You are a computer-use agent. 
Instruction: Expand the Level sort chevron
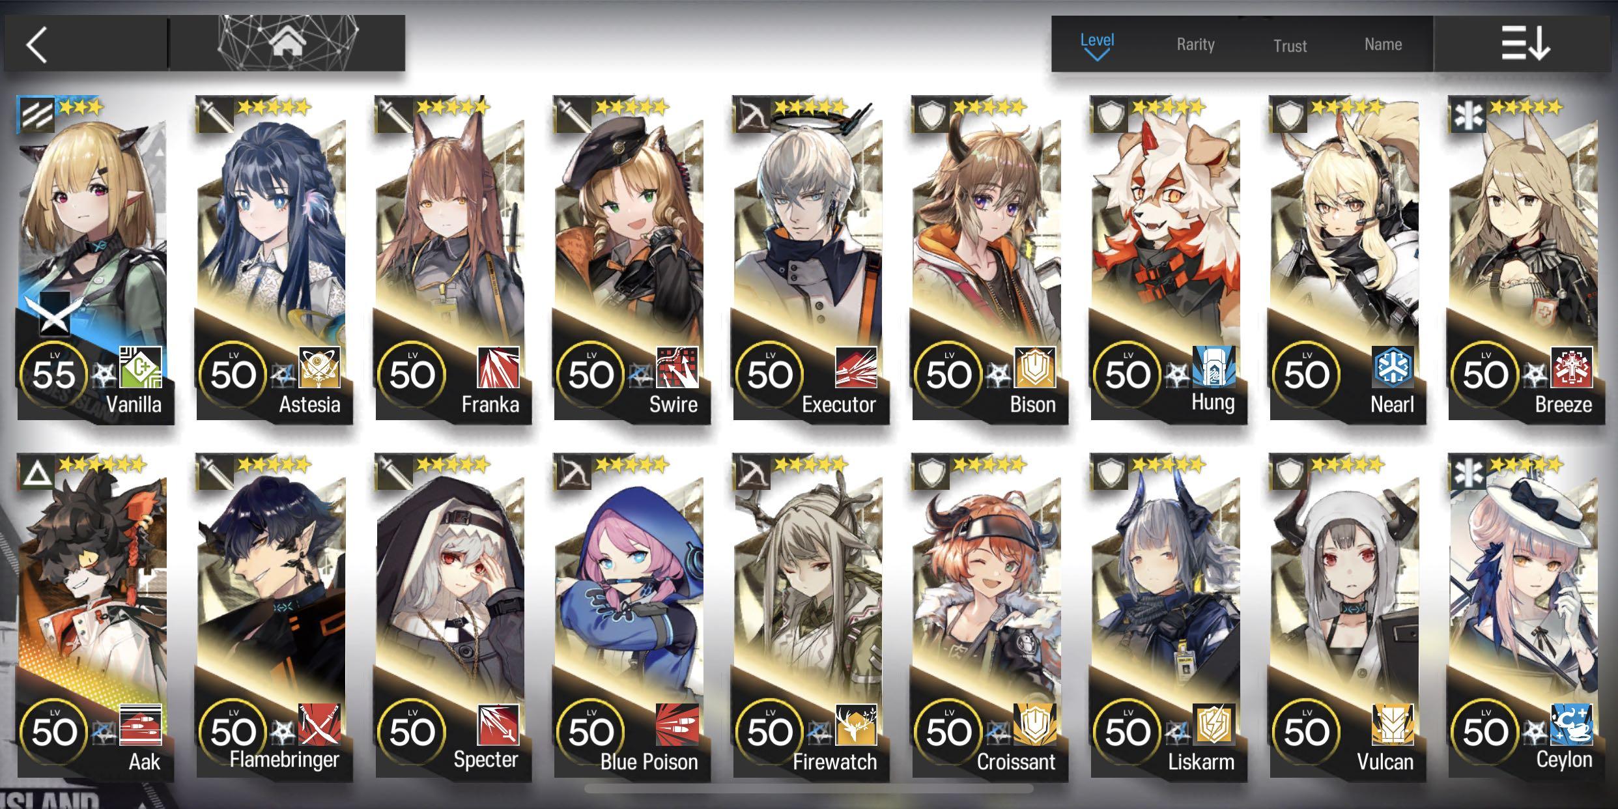[x=1097, y=55]
